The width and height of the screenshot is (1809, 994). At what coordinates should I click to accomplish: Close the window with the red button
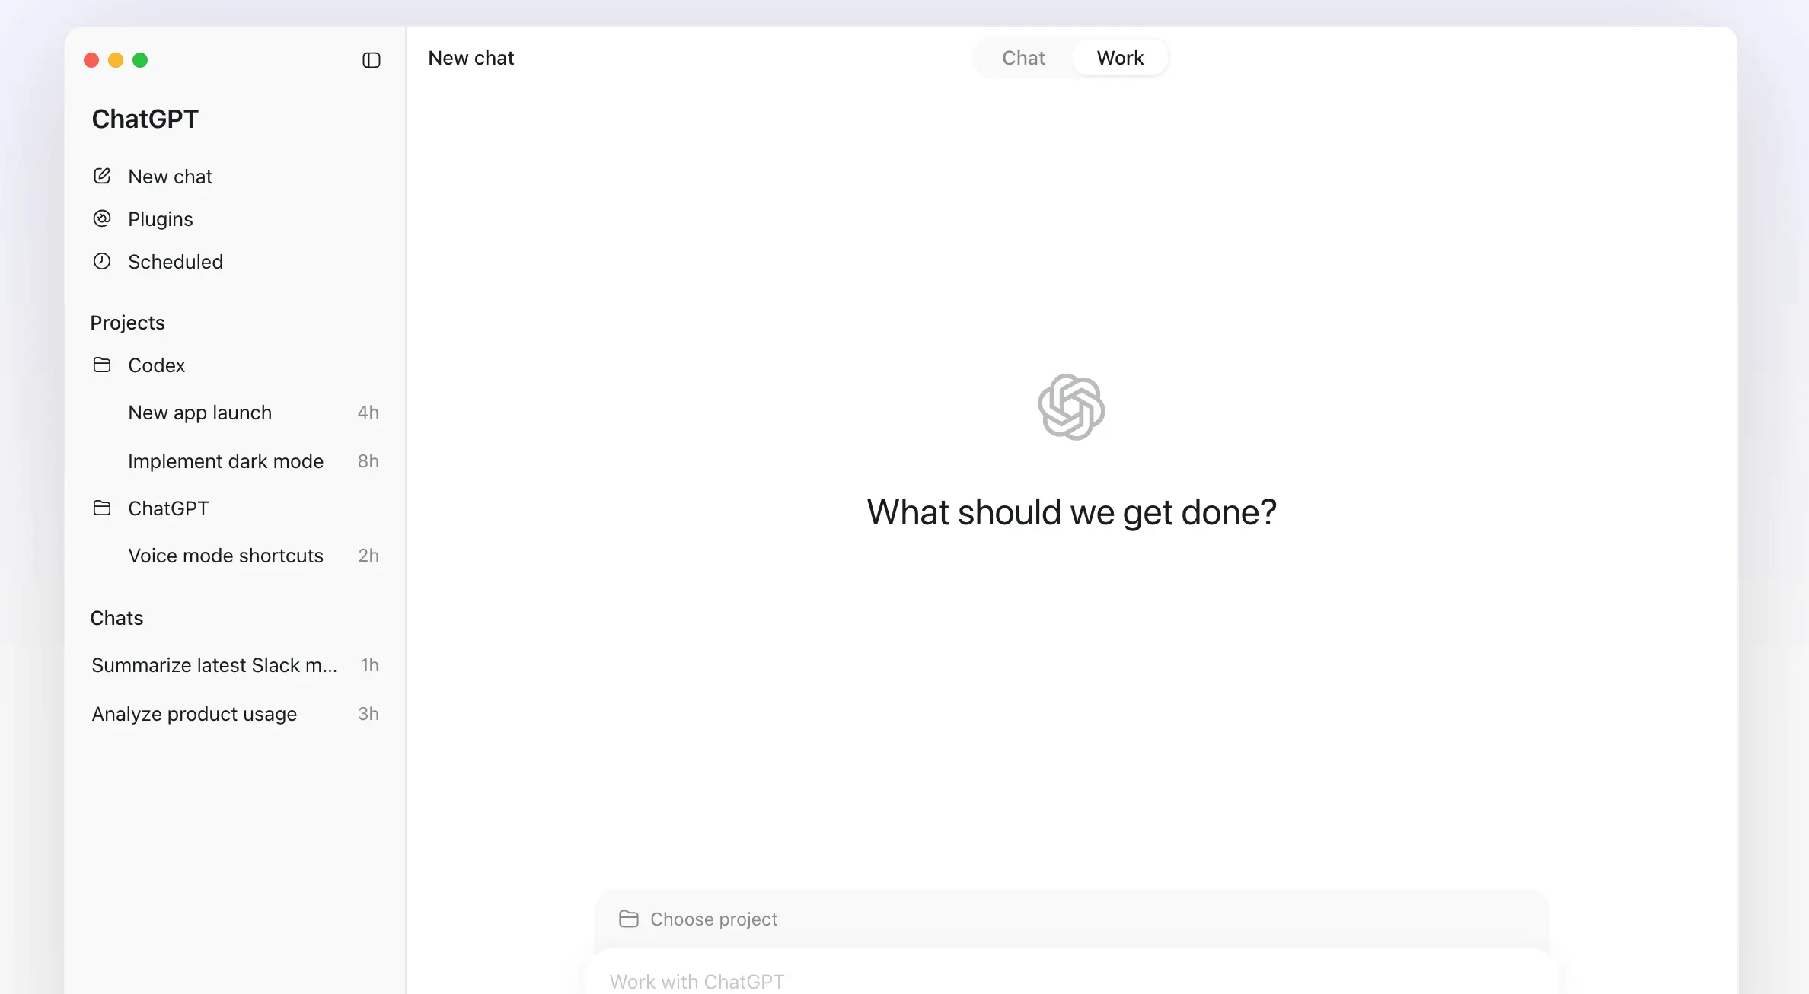coord(91,60)
